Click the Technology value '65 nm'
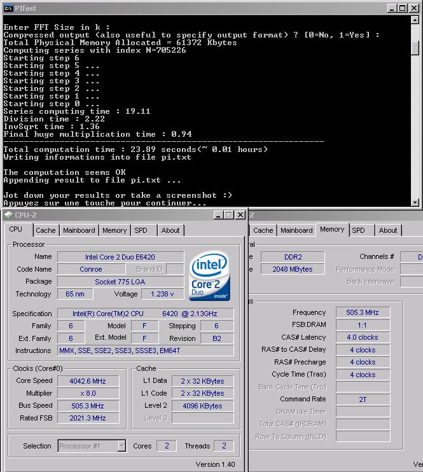This screenshot has height=472, width=423. 75,294
